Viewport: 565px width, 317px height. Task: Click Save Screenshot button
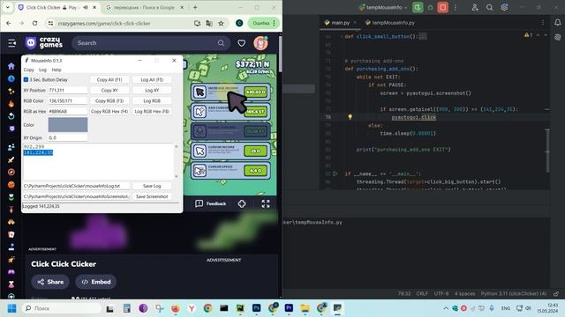click(152, 196)
